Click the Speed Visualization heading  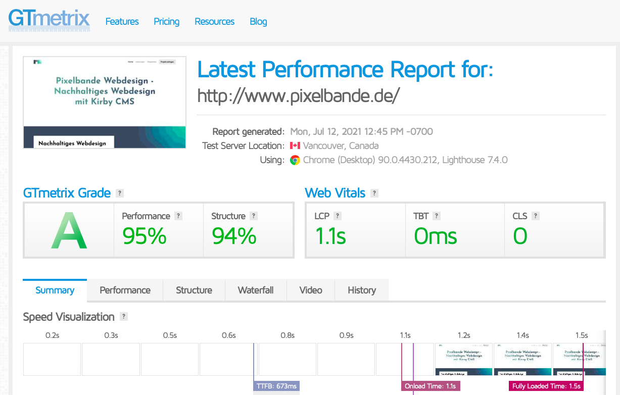point(69,317)
